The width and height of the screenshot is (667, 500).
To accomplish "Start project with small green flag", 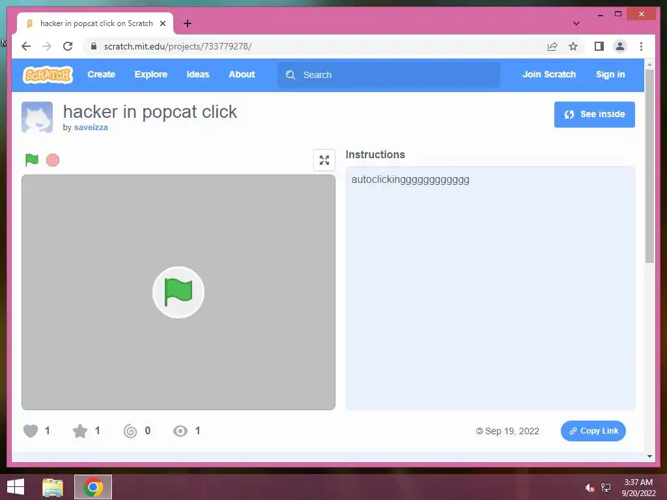I will coord(32,160).
